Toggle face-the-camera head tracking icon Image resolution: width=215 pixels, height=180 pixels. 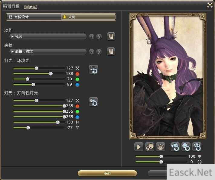click(150, 147)
